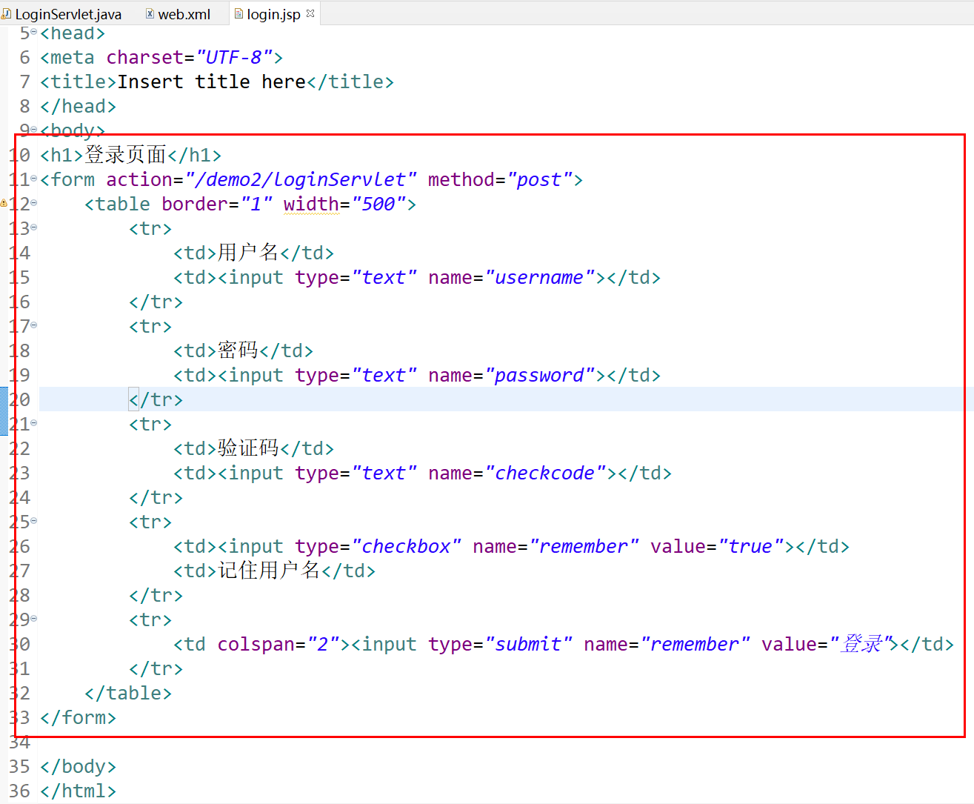Click the XML file icon on web.xml tab

(x=150, y=13)
